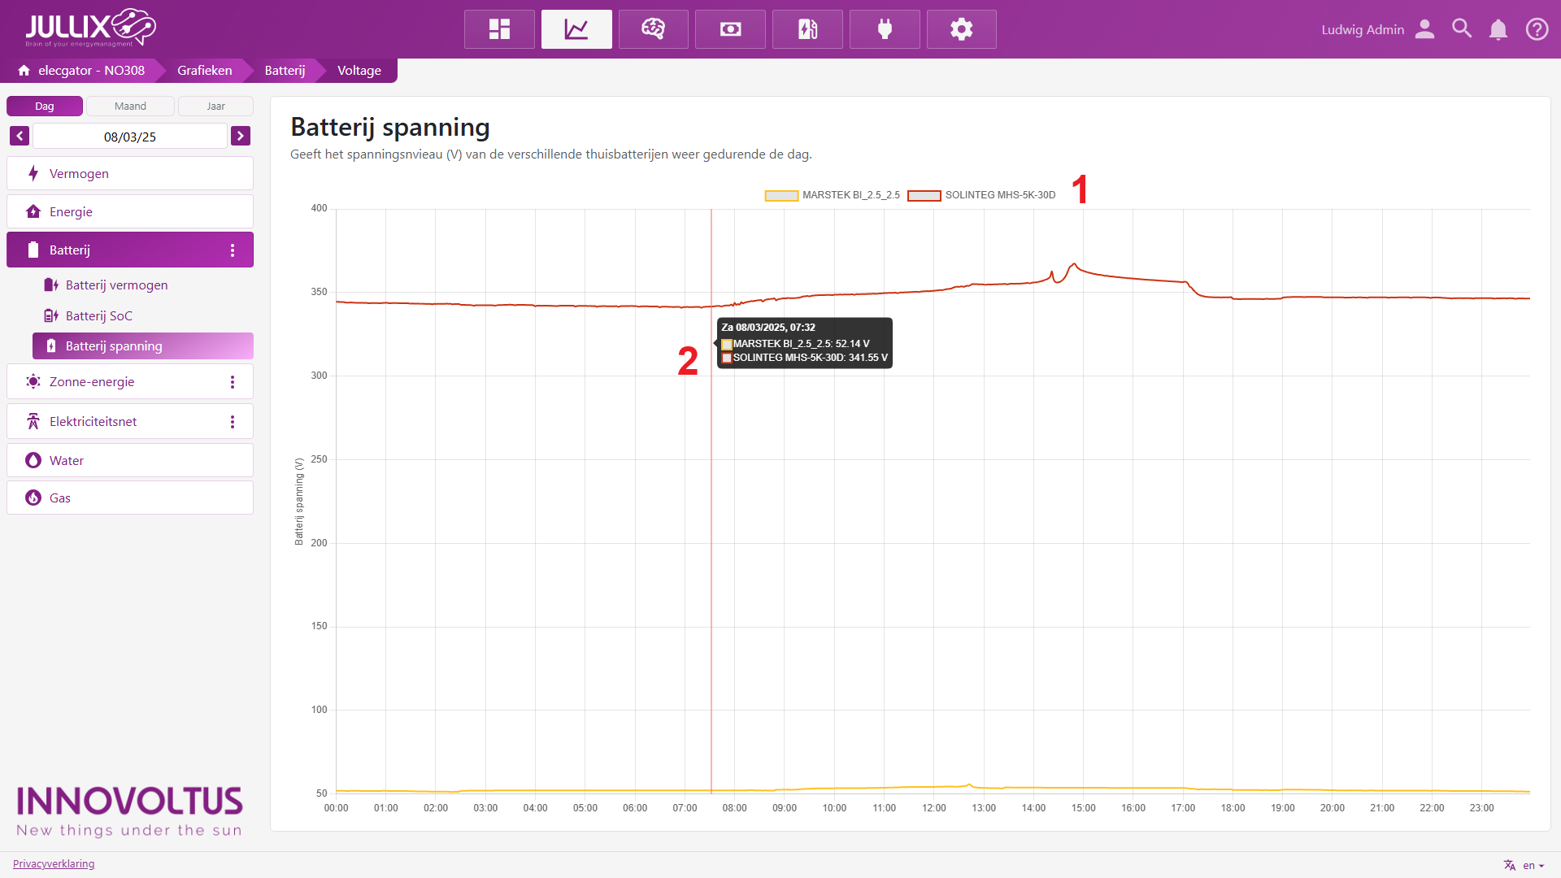Toggle MARSTEK BI_2.5_2.5 legend series

click(x=833, y=195)
